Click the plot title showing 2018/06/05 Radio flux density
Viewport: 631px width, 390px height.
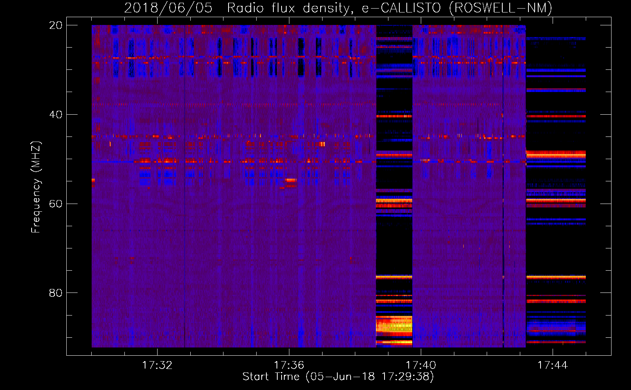pos(338,8)
